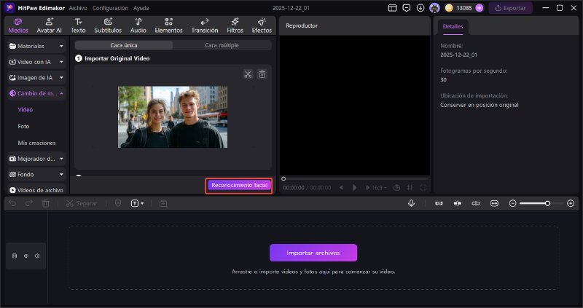The width and height of the screenshot is (583, 308).
Task: Toggle track visibility eye icon
Action: point(26,256)
